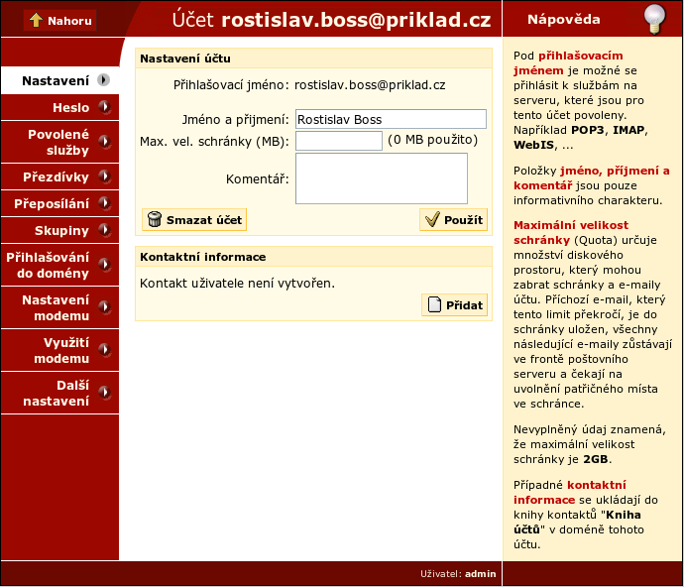Click the arrow icon next to Skupiny

pyautogui.click(x=104, y=230)
